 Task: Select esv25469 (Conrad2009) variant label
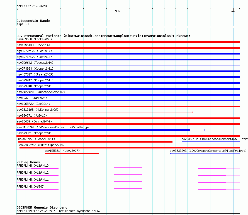click(x=34, y=121)
